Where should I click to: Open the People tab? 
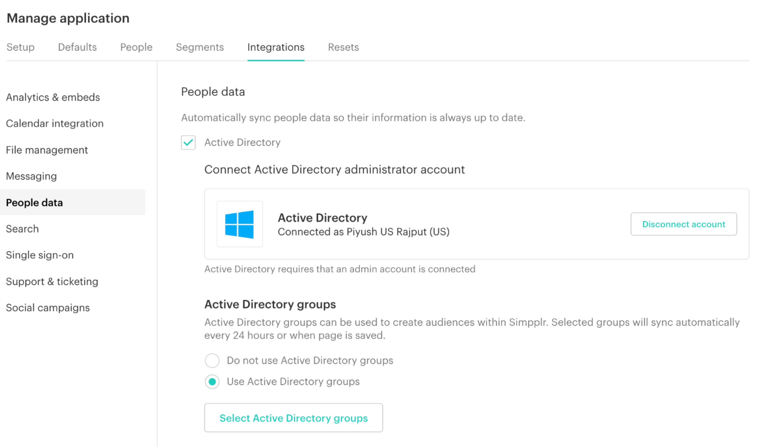(136, 47)
